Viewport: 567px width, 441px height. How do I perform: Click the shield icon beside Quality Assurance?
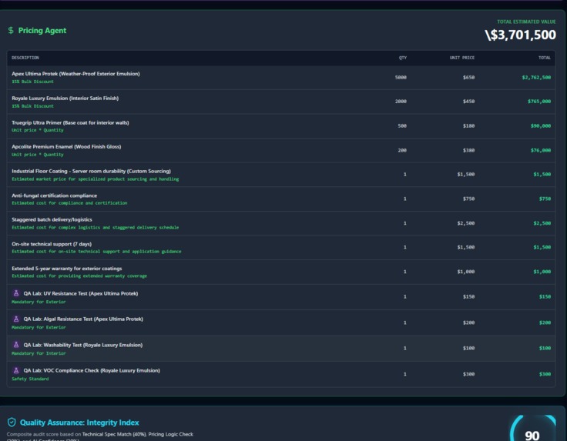coord(12,422)
